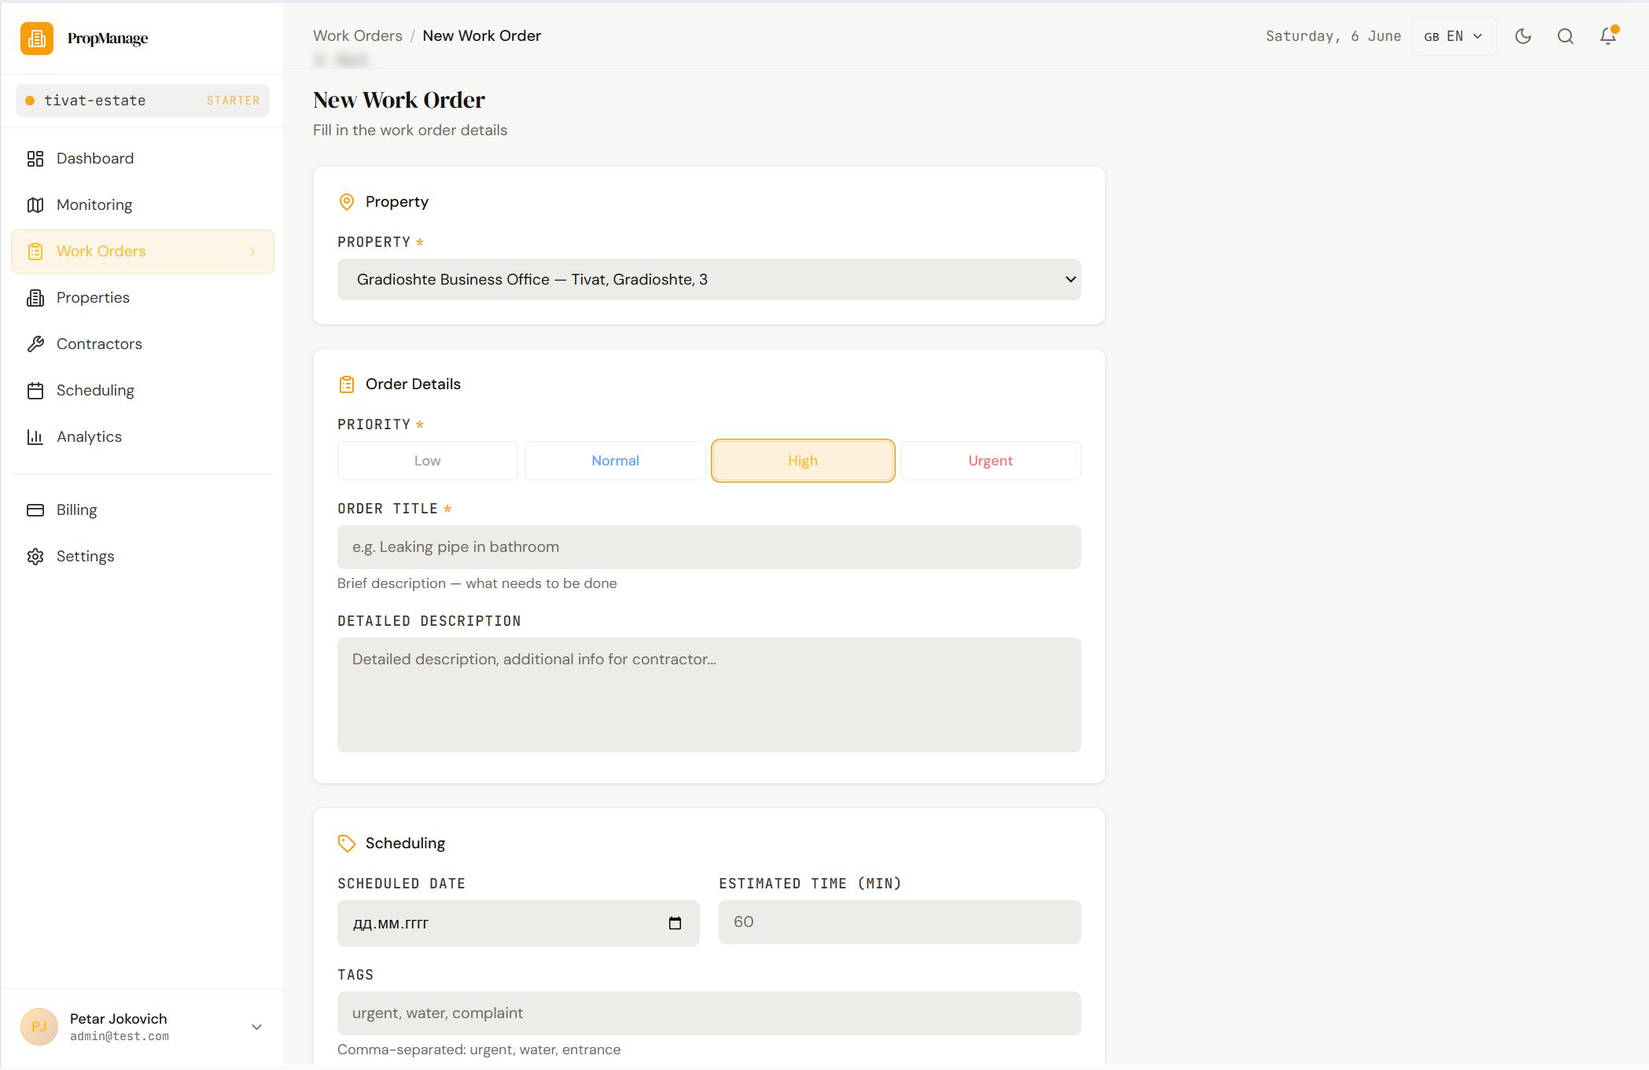Go to Monitoring menu item
The height and width of the screenshot is (1070, 1649).
coord(142,205)
